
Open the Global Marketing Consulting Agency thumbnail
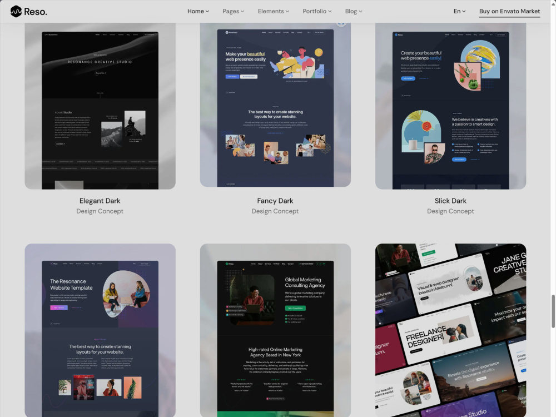(275, 330)
